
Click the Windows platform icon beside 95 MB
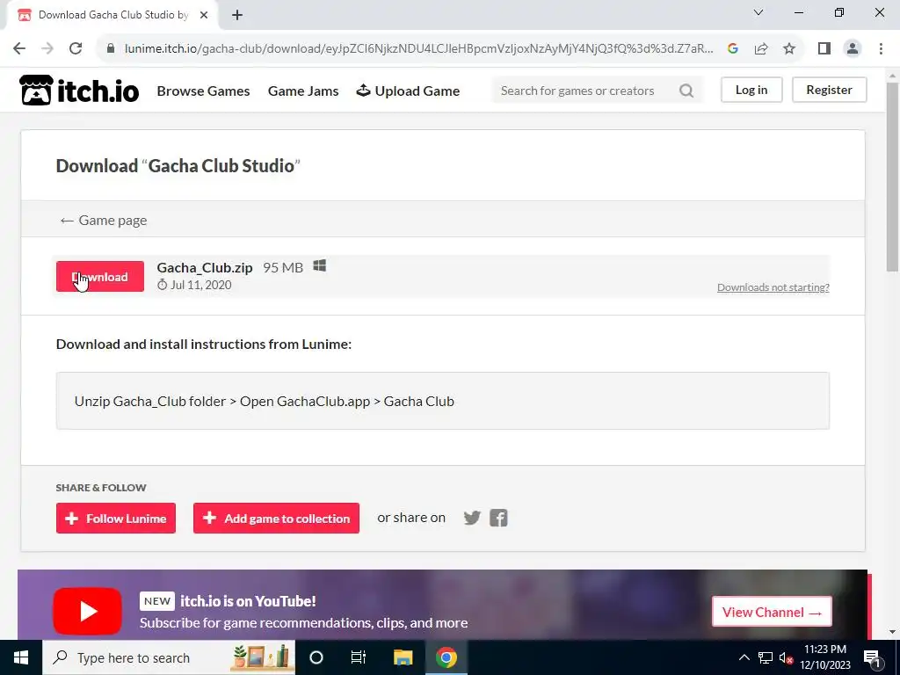[320, 265]
